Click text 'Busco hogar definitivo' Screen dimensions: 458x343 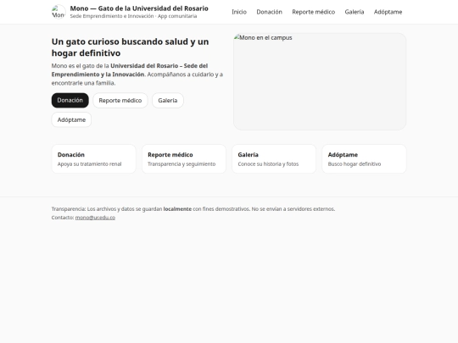pos(355,164)
